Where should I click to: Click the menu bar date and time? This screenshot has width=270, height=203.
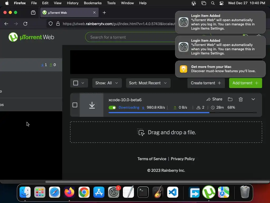point(247,3)
